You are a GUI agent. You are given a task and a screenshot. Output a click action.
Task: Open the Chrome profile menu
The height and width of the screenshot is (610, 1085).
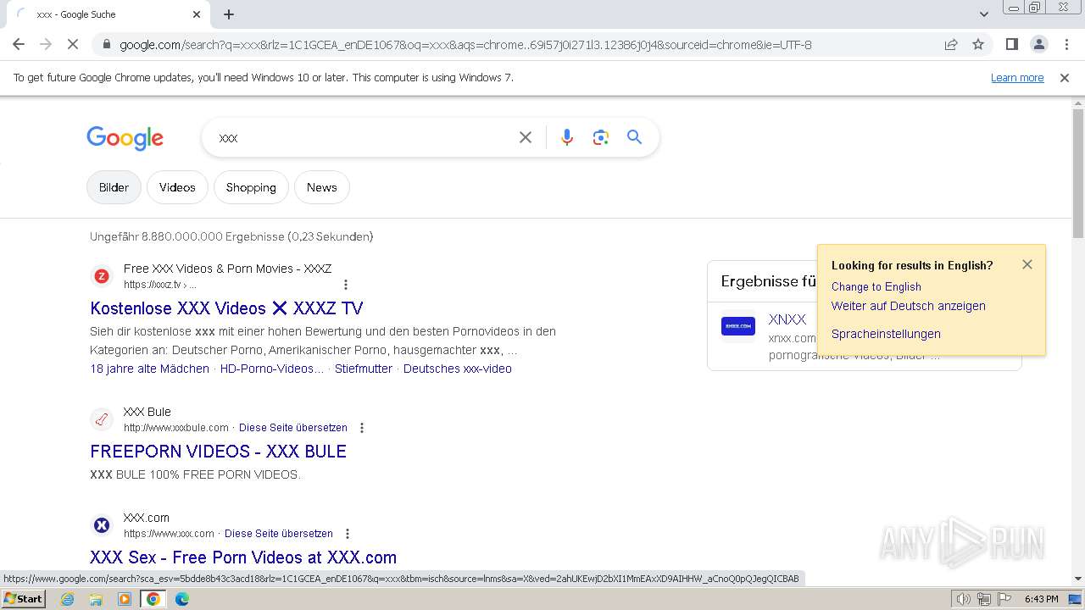click(x=1038, y=44)
